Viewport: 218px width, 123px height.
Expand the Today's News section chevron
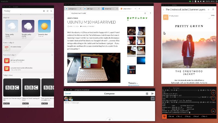(52, 75)
